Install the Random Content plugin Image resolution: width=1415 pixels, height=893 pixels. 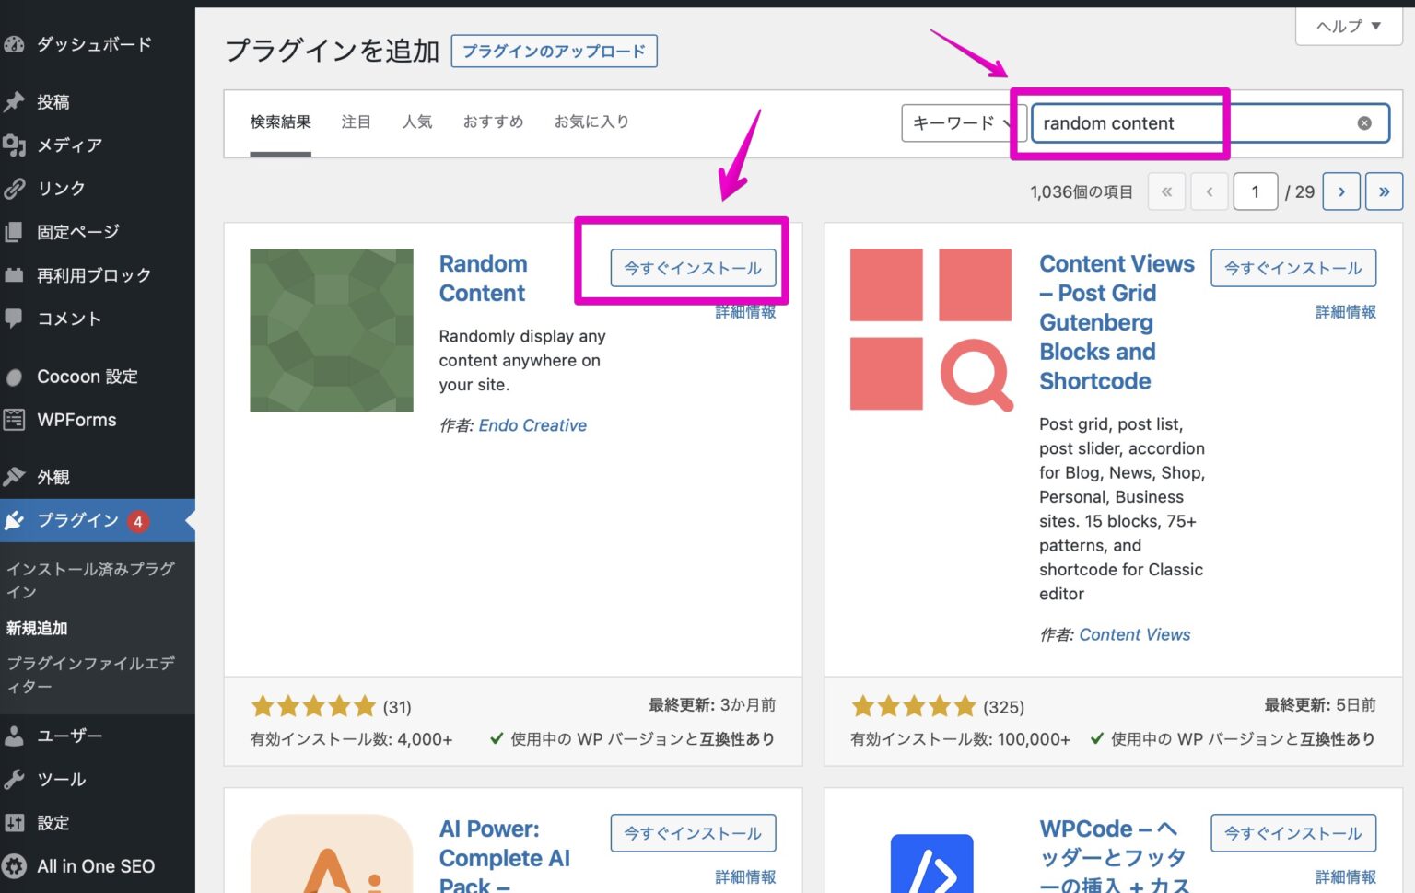(693, 268)
